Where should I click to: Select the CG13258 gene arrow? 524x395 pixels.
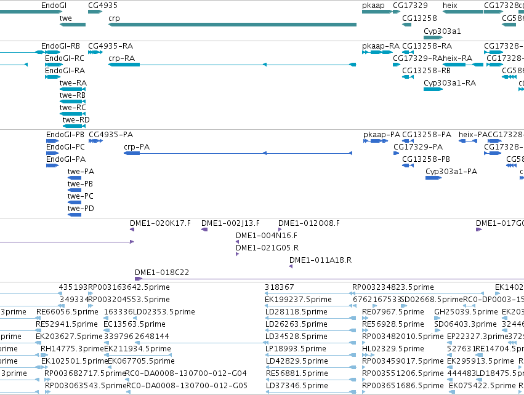pos(407,25)
